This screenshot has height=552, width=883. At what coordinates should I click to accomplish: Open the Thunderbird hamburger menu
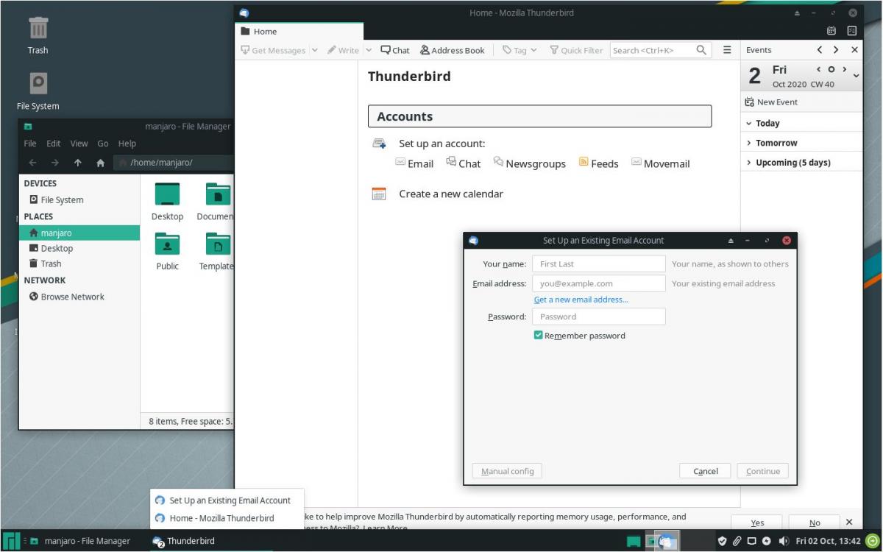click(x=727, y=50)
